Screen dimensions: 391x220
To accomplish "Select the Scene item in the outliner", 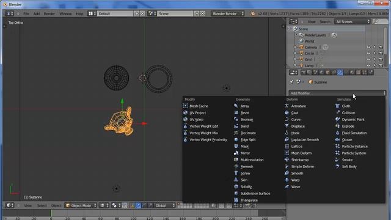I will [x=303, y=29].
